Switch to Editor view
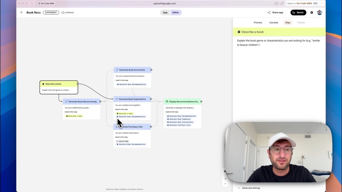Screen dimensions: 342x192 point(176,13)
